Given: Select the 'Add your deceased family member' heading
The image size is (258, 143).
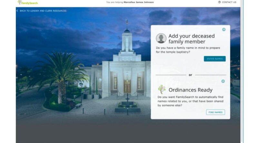Looking at the screenshot, I should 187,39.
